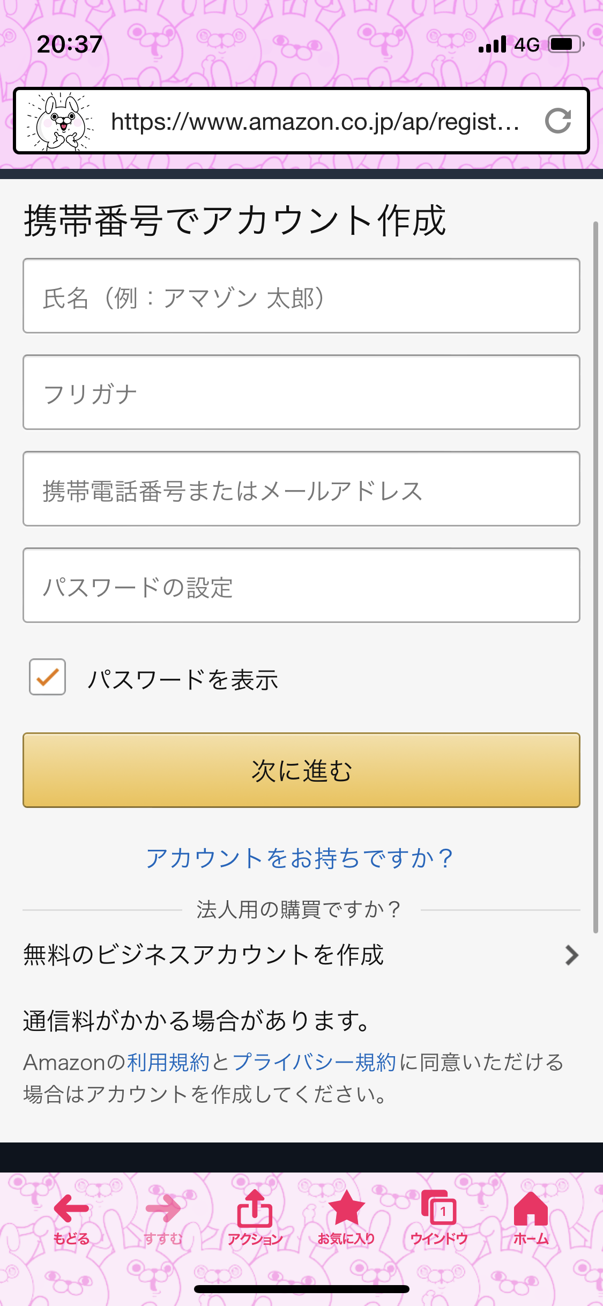Focus the フリガナ input field
The width and height of the screenshot is (603, 1306).
pyautogui.click(x=301, y=392)
